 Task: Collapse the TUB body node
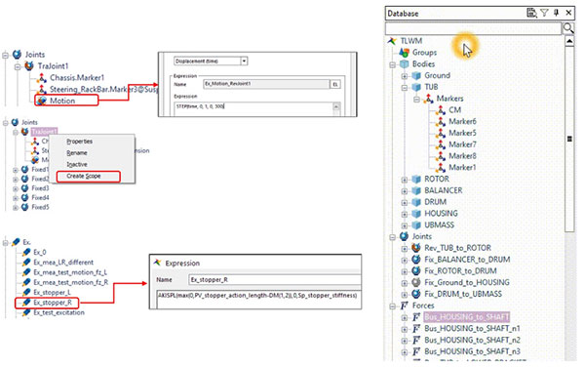(x=405, y=88)
